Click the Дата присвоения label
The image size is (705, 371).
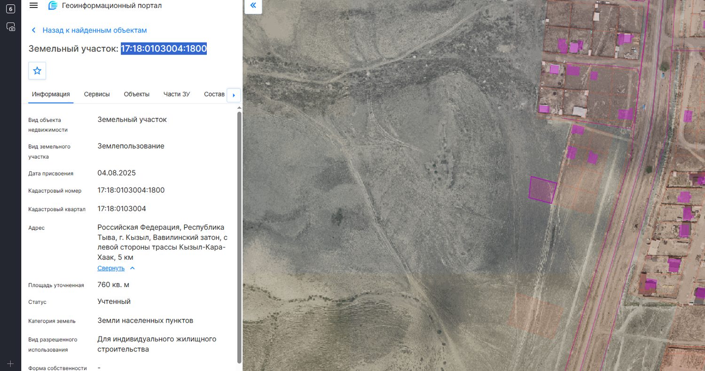(x=51, y=173)
